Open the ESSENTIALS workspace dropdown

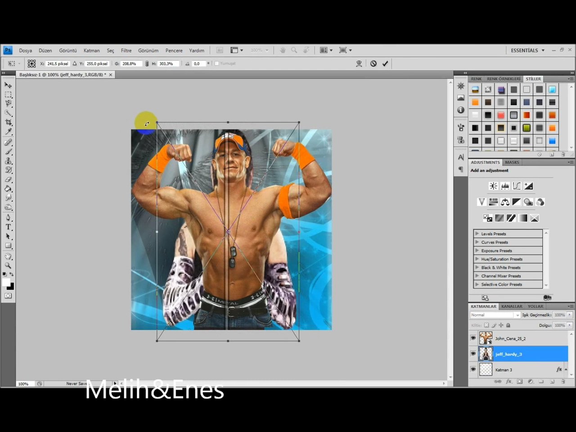point(527,50)
